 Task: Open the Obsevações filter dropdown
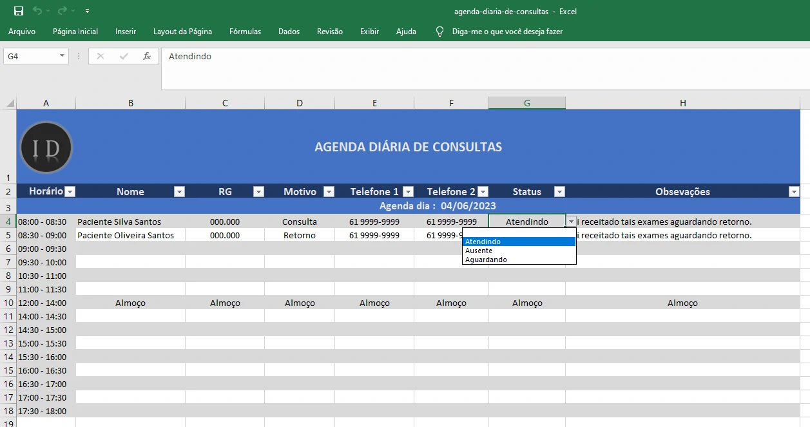[x=794, y=191]
